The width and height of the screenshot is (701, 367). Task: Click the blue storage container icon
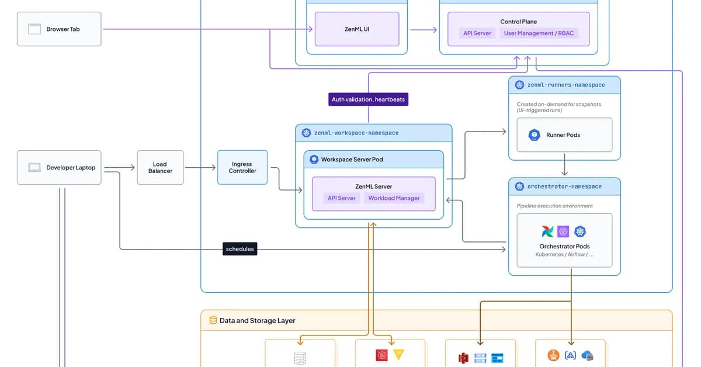coord(497,358)
